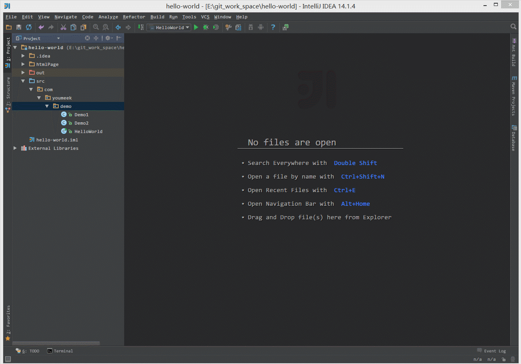Open the HelloWorld run configuration dropdown
521x364 pixels.
[x=168, y=27]
